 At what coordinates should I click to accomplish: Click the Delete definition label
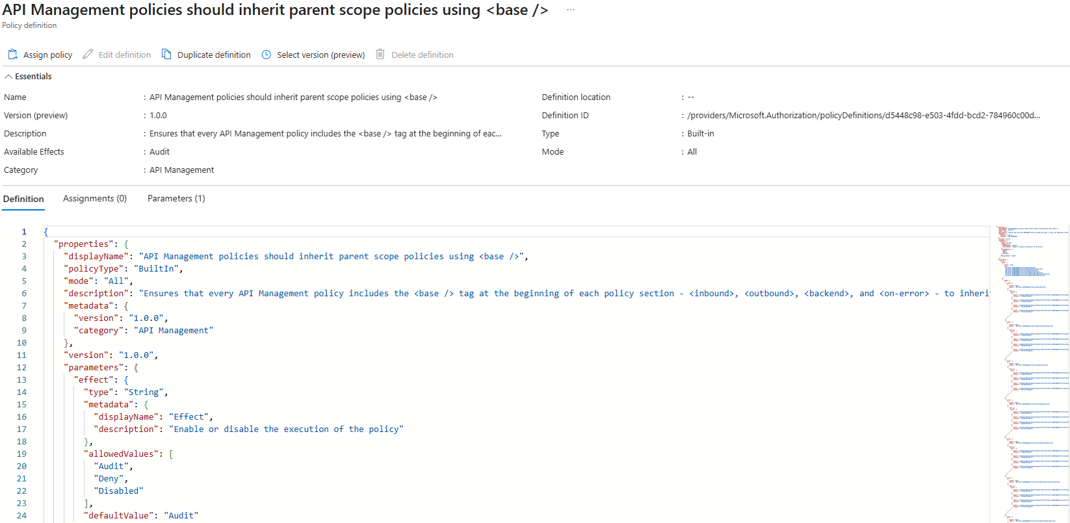click(423, 55)
